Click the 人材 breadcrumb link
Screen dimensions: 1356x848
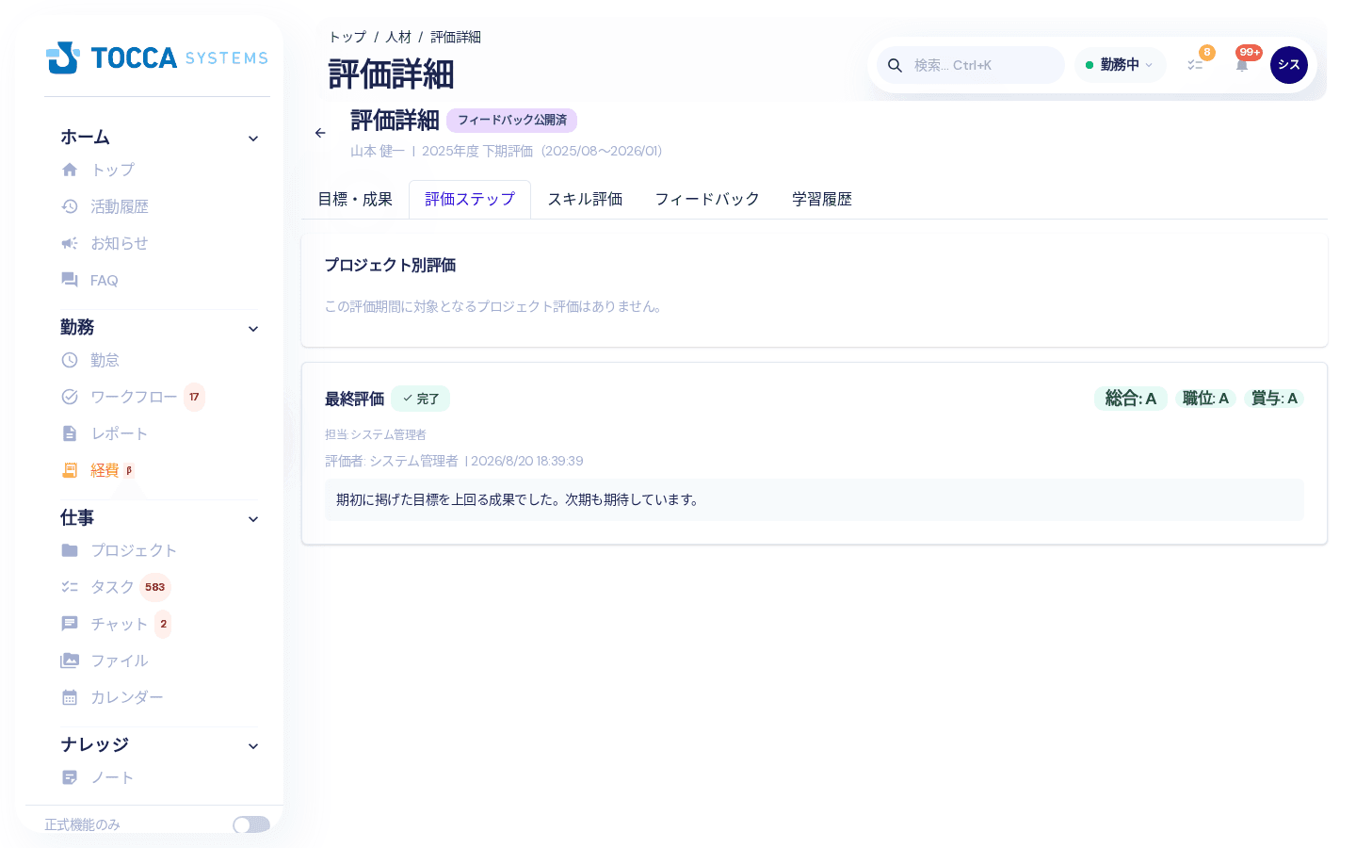tap(398, 37)
